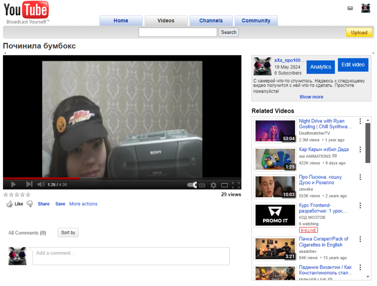The width and height of the screenshot is (377, 286).
Task: Click the related list scroll-down arrow
Action: [x=368, y=277]
